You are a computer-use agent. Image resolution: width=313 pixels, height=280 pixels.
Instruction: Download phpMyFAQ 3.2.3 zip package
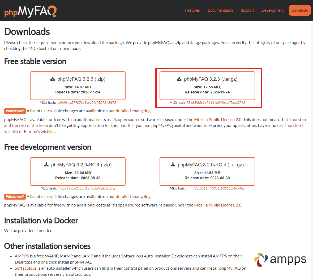tap(78, 86)
